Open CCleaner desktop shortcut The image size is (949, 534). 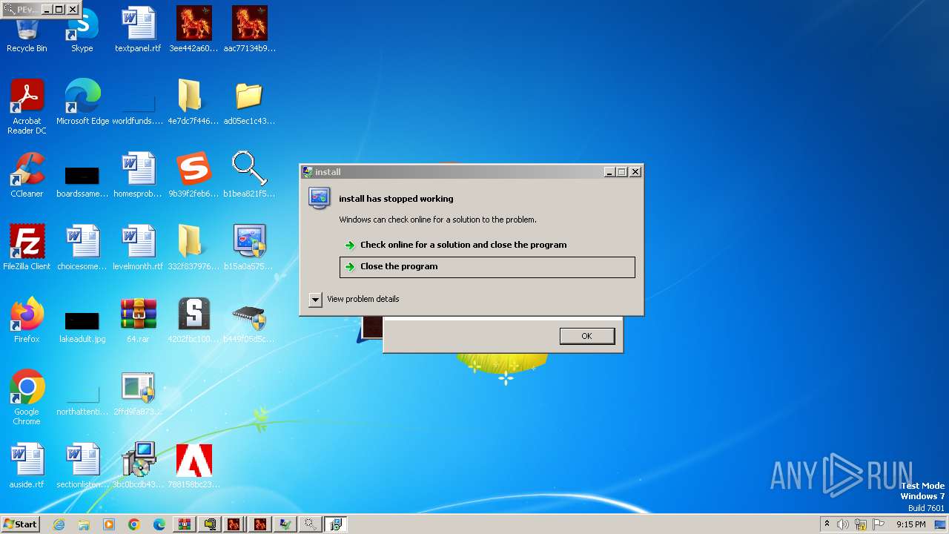coord(27,175)
